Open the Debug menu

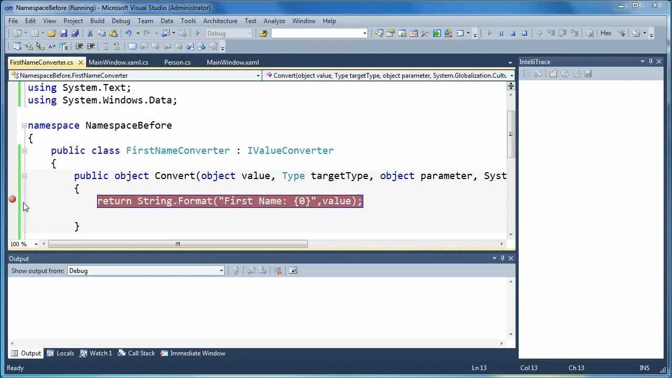(121, 20)
